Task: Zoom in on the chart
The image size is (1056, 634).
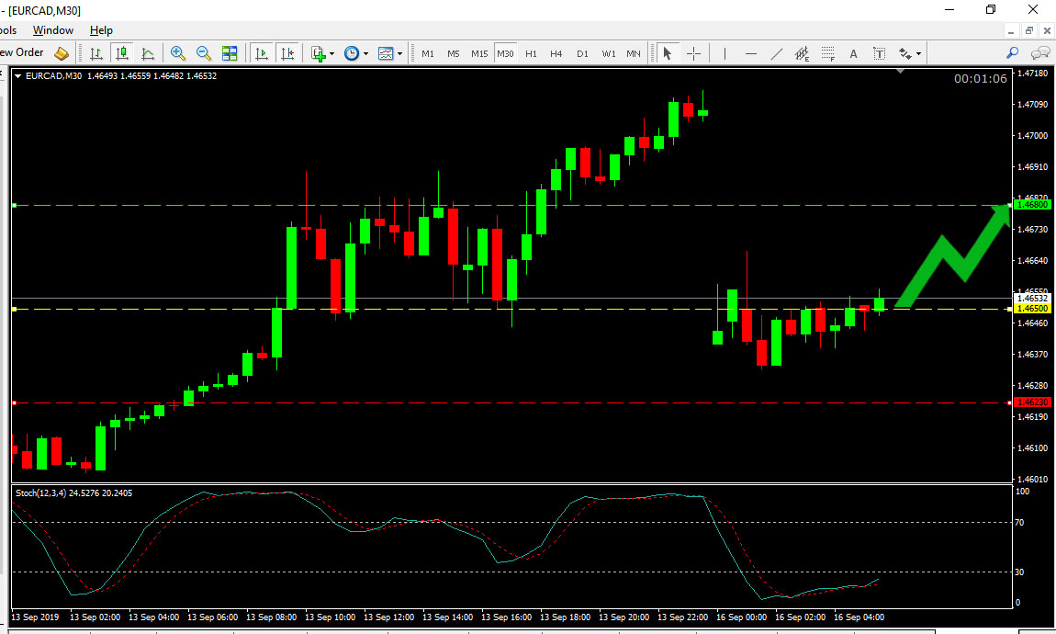Action: click(178, 53)
